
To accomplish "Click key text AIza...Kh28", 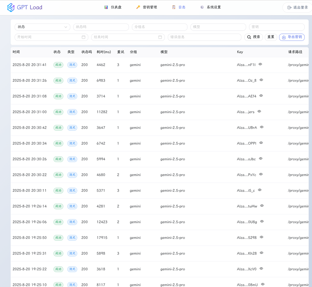I will 247,253.
